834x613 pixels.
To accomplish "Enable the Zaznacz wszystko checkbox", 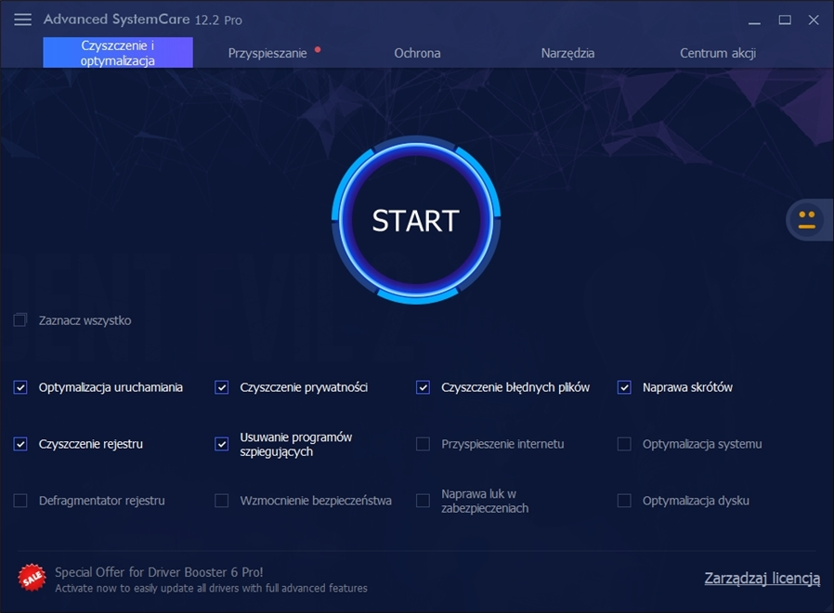I will (x=20, y=320).
